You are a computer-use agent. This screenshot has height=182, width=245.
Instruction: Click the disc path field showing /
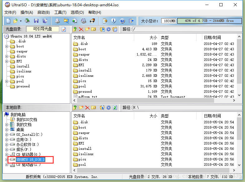coord(188,29)
